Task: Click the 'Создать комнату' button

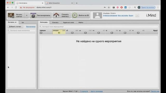Action: [x=62, y=16]
